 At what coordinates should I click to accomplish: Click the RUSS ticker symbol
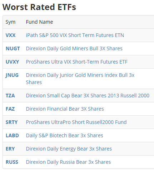(12, 162)
